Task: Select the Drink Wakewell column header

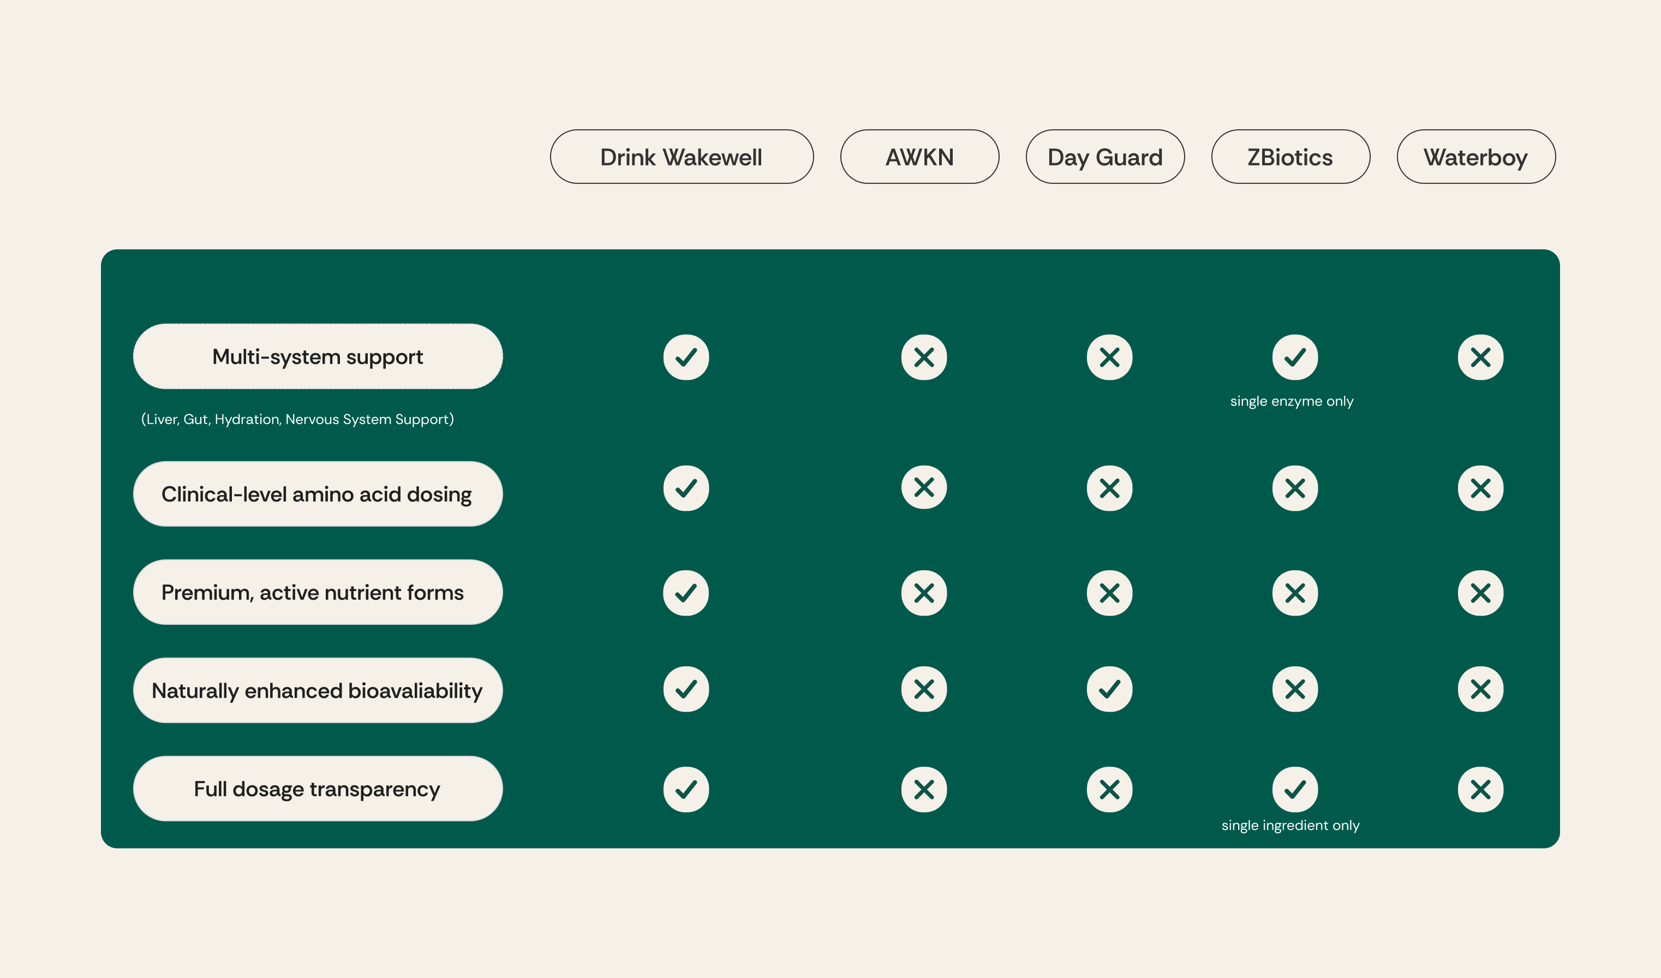Action: tap(682, 157)
